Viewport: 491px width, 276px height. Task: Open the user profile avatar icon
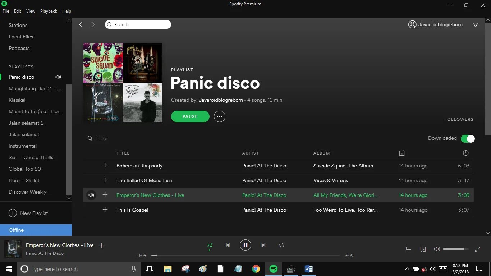pyautogui.click(x=412, y=24)
